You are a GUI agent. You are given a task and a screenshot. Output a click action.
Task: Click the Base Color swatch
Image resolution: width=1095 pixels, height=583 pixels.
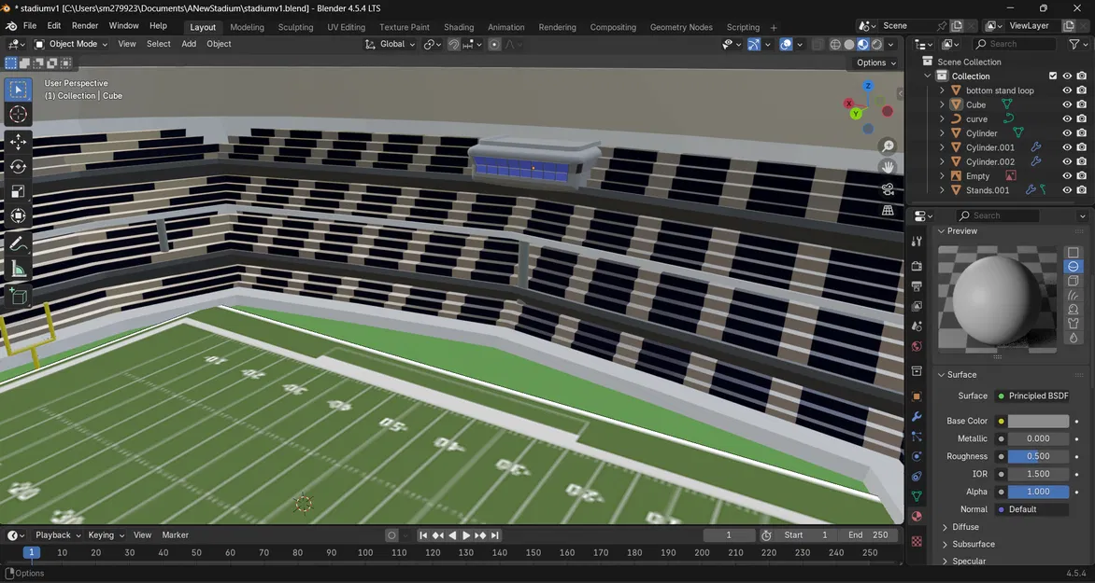[1038, 422]
